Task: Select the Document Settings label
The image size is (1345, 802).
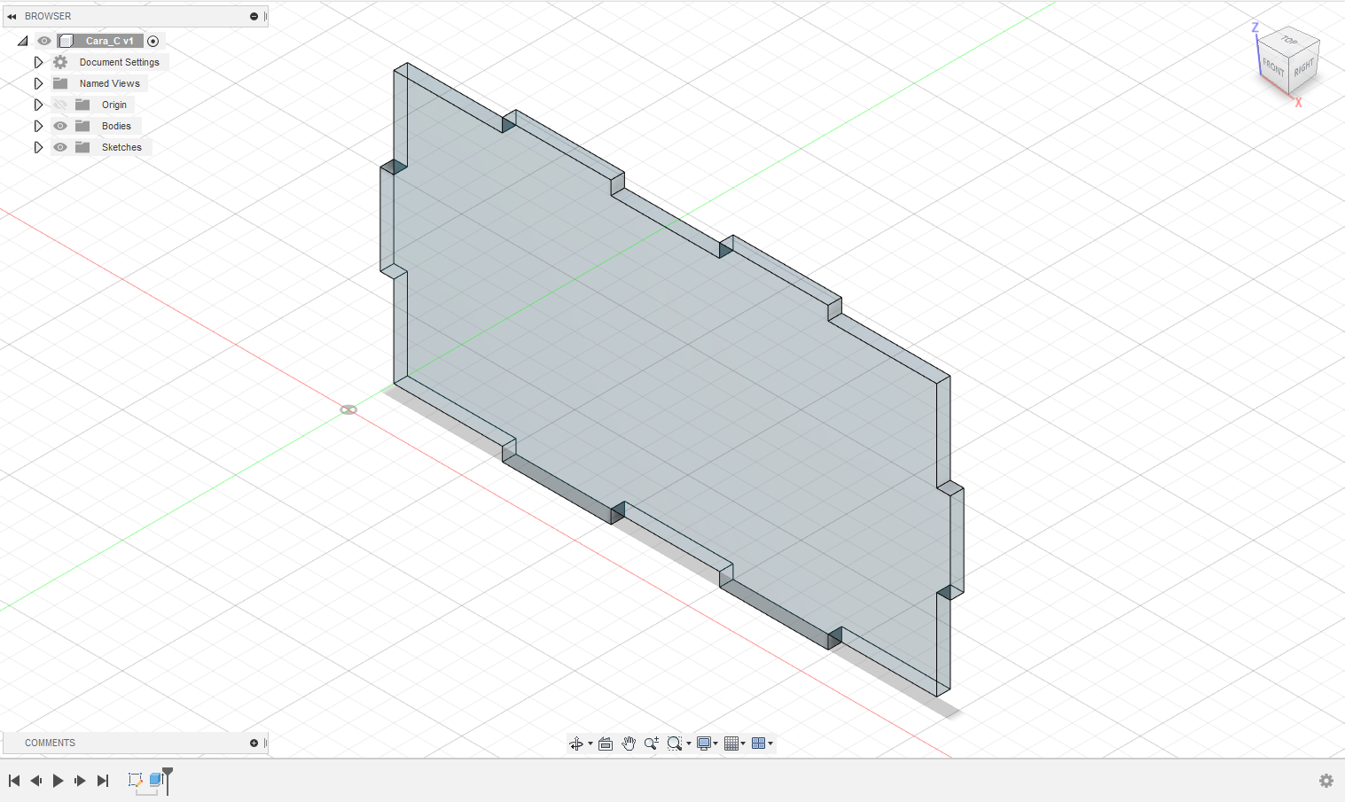Action: tap(120, 62)
